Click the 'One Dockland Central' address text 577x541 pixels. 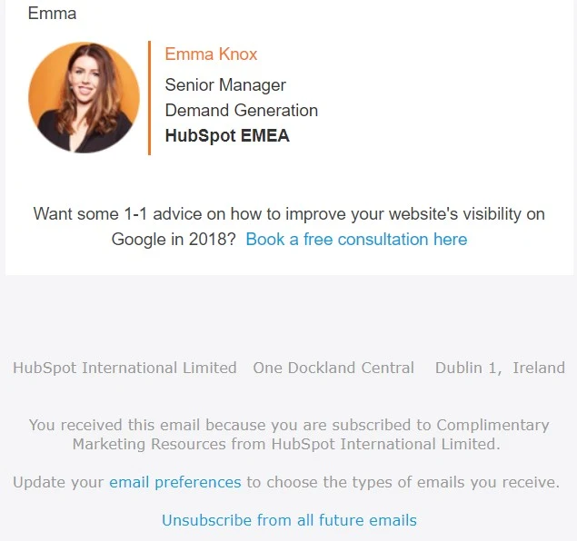[333, 368]
